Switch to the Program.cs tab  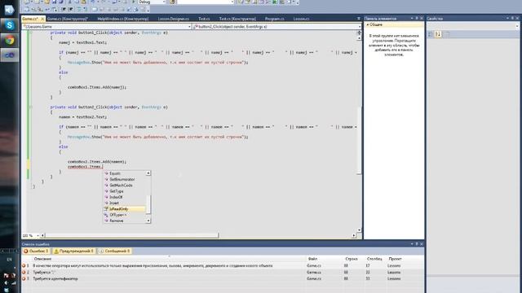point(275,19)
